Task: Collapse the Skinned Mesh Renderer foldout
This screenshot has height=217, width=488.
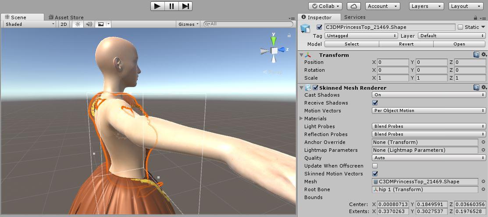Action: (x=301, y=88)
